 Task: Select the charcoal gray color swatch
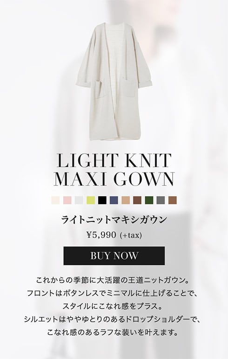click(161, 200)
